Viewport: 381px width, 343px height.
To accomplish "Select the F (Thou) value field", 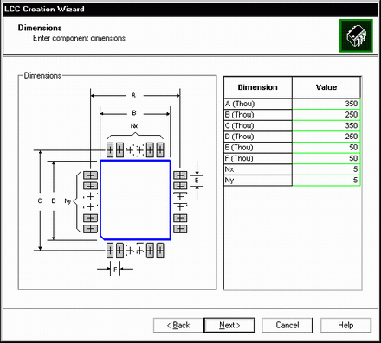I will 326,159.
